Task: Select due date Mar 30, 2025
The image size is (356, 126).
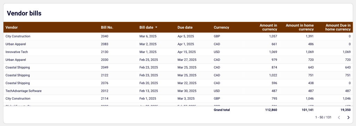Action: click(187, 91)
